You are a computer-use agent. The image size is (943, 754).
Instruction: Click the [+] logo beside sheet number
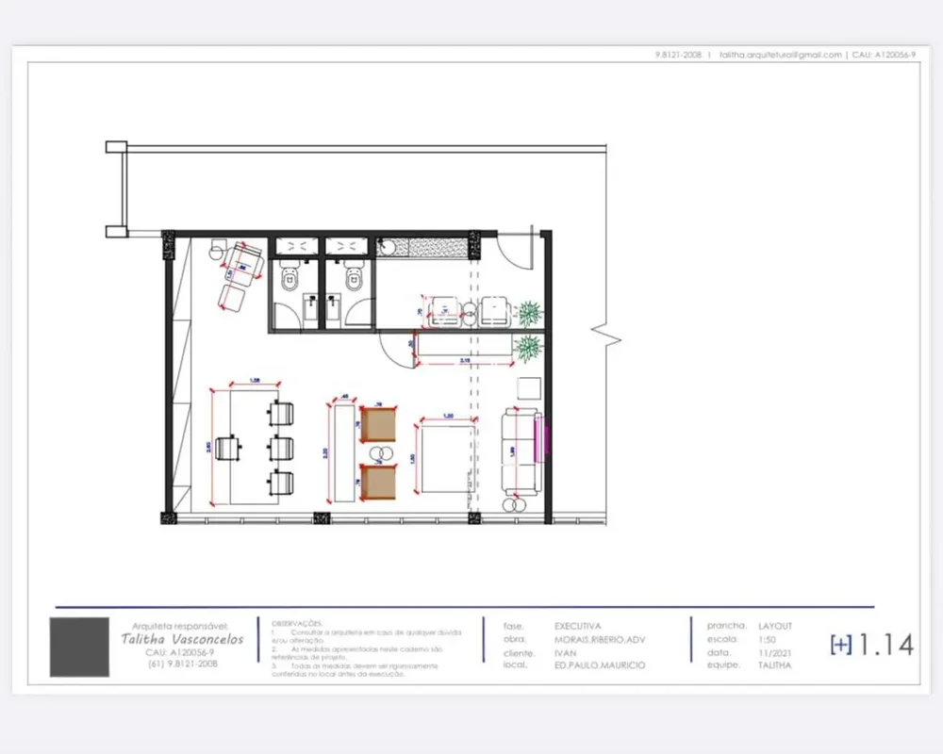pyautogui.click(x=841, y=645)
